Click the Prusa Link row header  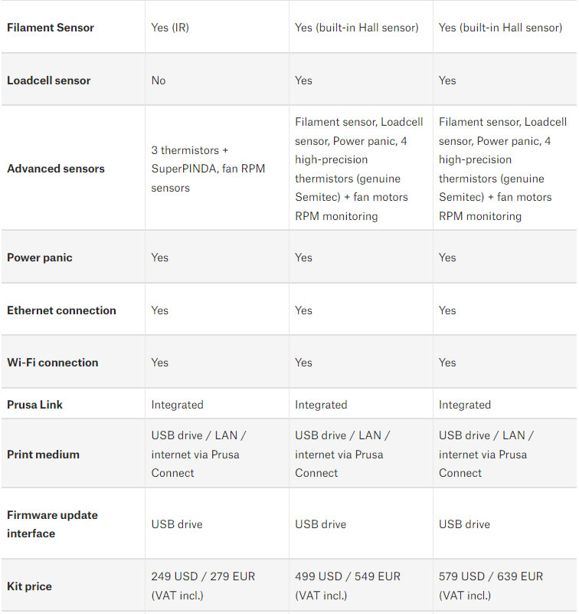point(34,405)
